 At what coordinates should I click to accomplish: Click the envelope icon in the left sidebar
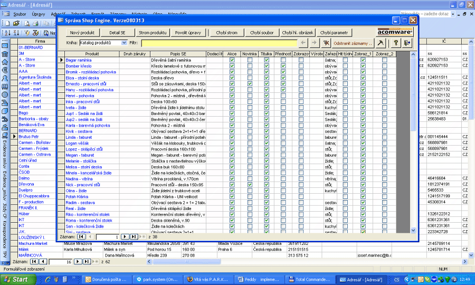(5, 46)
